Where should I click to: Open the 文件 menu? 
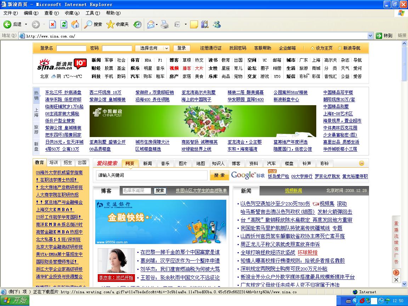11,13
